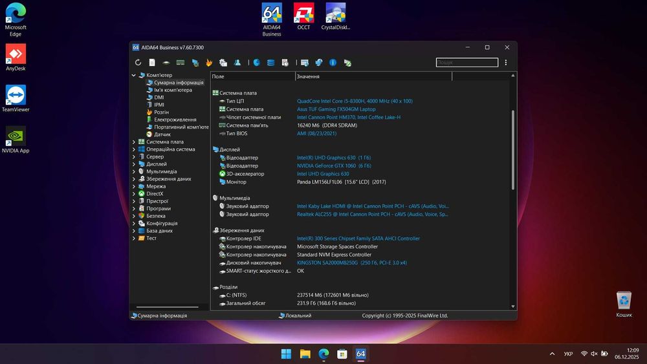Image resolution: width=647 pixels, height=364 pixels.
Task: Click the volume muted icon in tray
Action: pos(594,354)
